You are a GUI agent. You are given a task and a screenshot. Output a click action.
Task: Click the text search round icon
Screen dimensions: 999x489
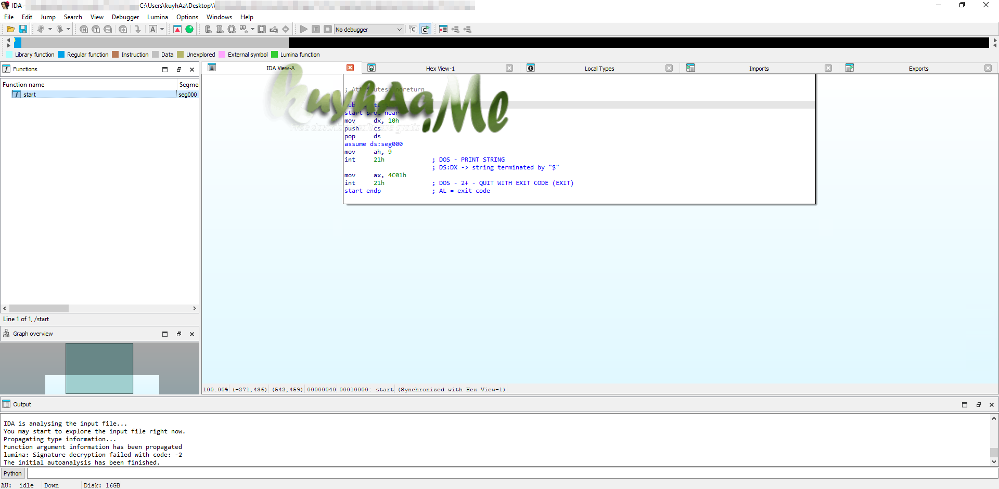96,29
